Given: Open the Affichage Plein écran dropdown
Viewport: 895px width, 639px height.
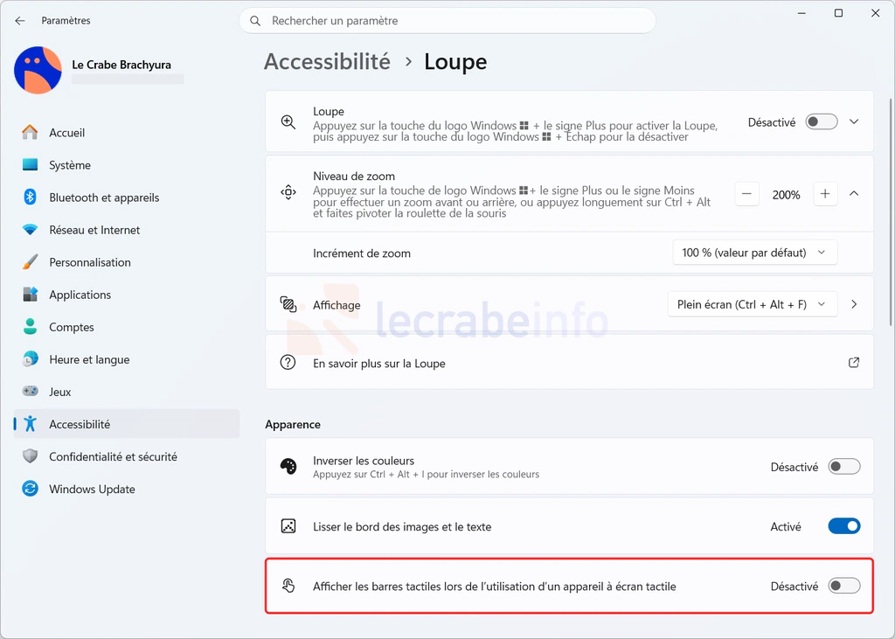Looking at the screenshot, I should (753, 304).
